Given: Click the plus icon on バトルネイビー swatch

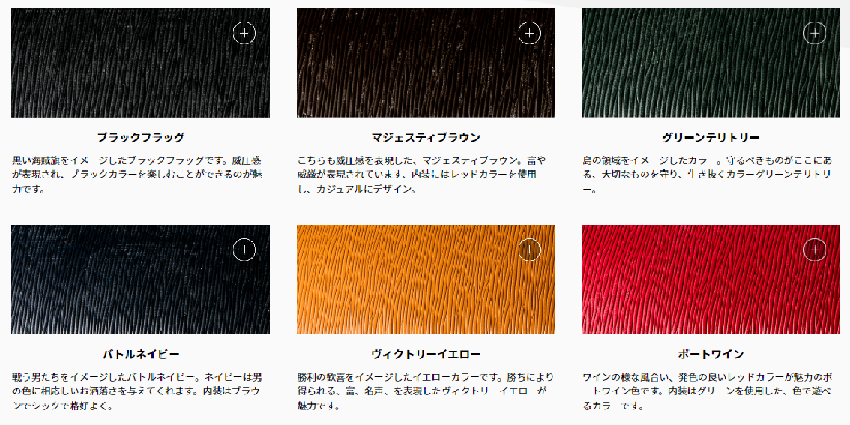Looking at the screenshot, I should coord(244,250).
